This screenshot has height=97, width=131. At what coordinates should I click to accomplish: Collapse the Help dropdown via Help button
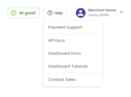pos(55,13)
